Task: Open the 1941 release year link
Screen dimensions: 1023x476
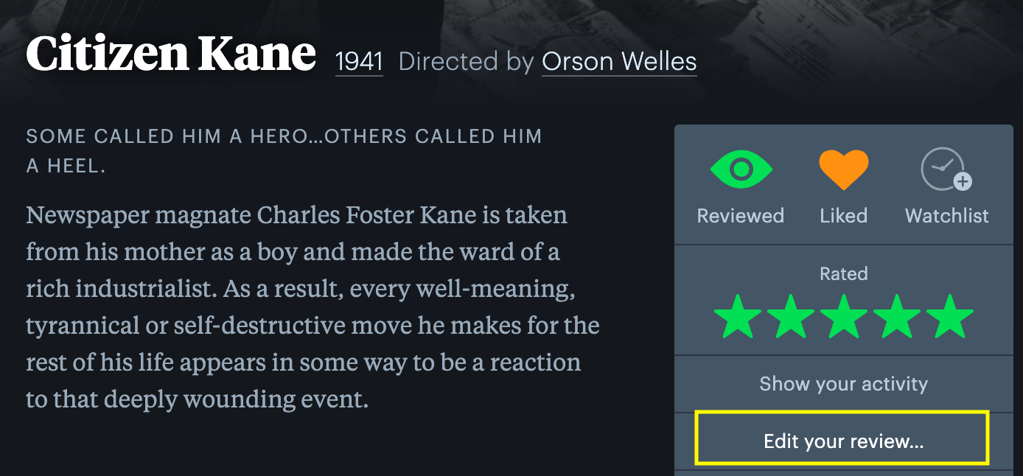Action: (359, 62)
